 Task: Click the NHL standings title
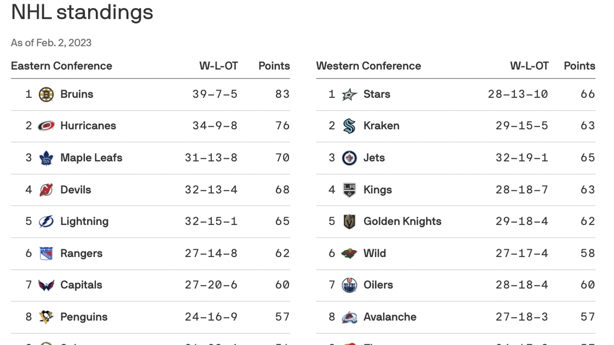coord(82,12)
